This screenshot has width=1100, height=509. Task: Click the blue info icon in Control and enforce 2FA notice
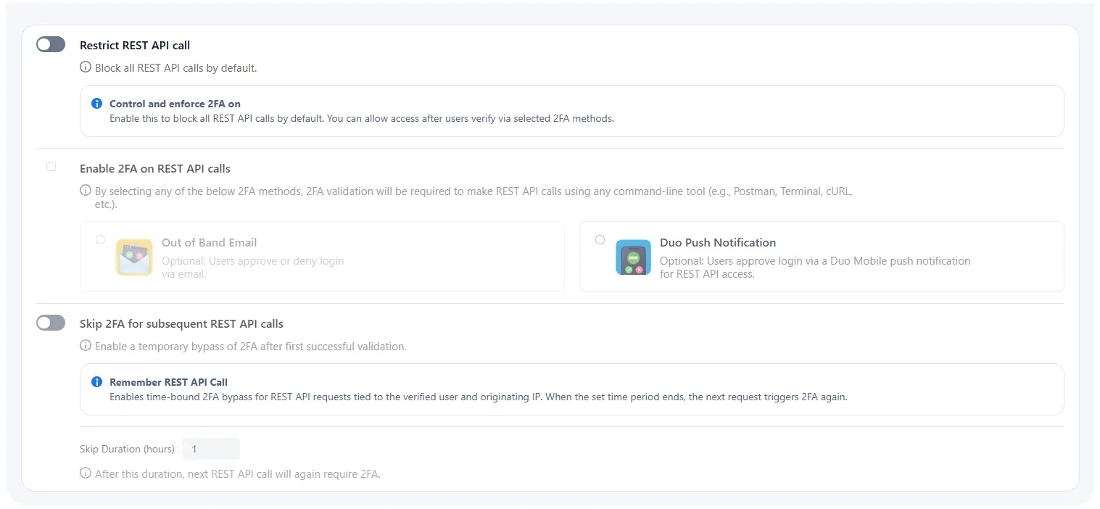[x=96, y=103]
